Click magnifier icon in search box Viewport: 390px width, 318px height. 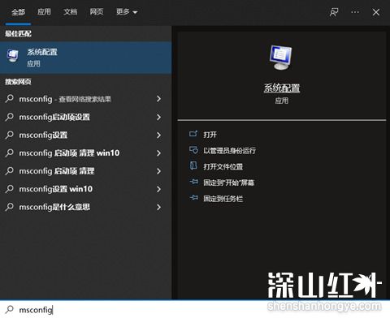click(10, 309)
